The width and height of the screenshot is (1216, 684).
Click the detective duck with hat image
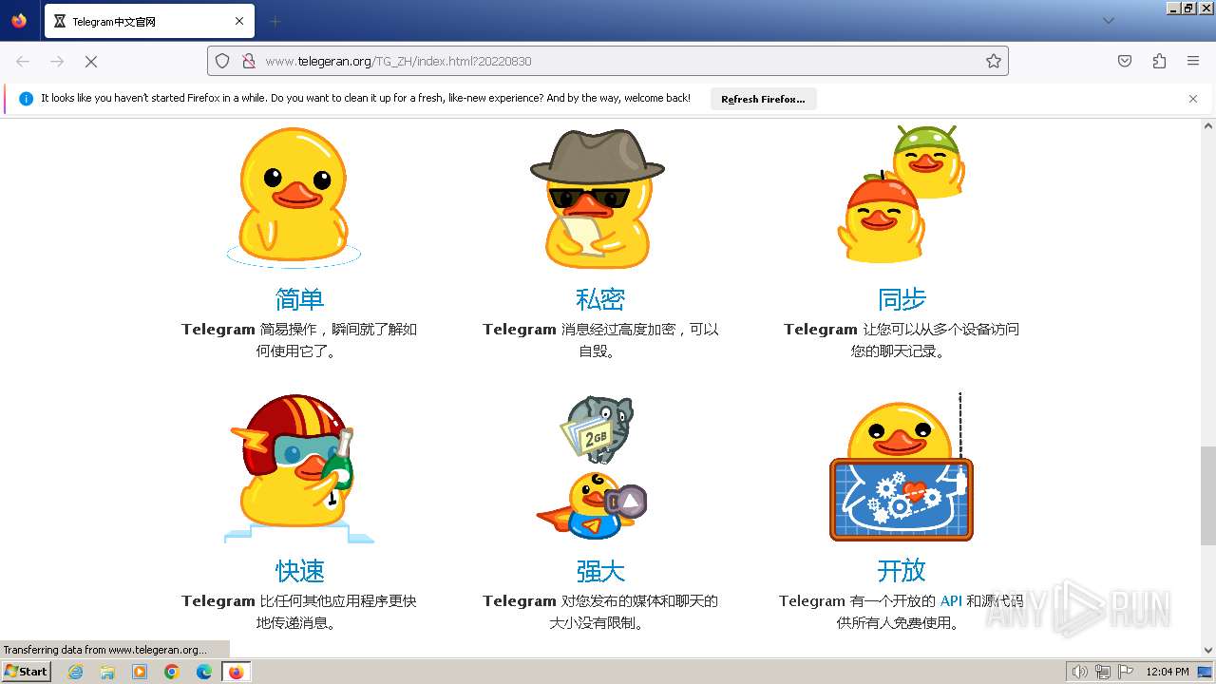tap(598, 199)
